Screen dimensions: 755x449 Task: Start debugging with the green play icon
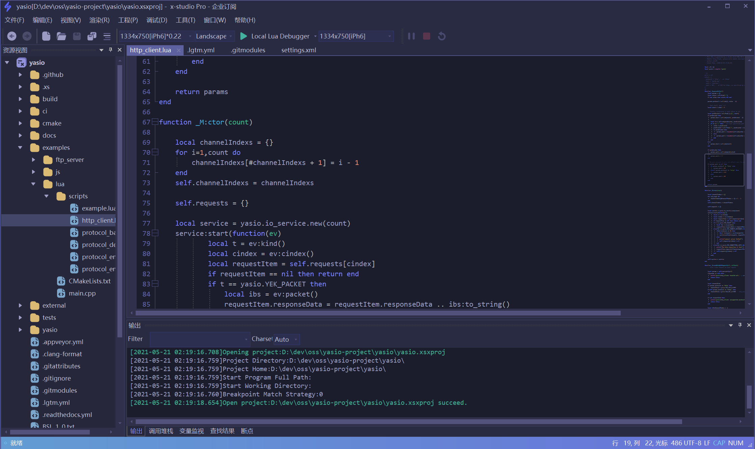click(243, 36)
